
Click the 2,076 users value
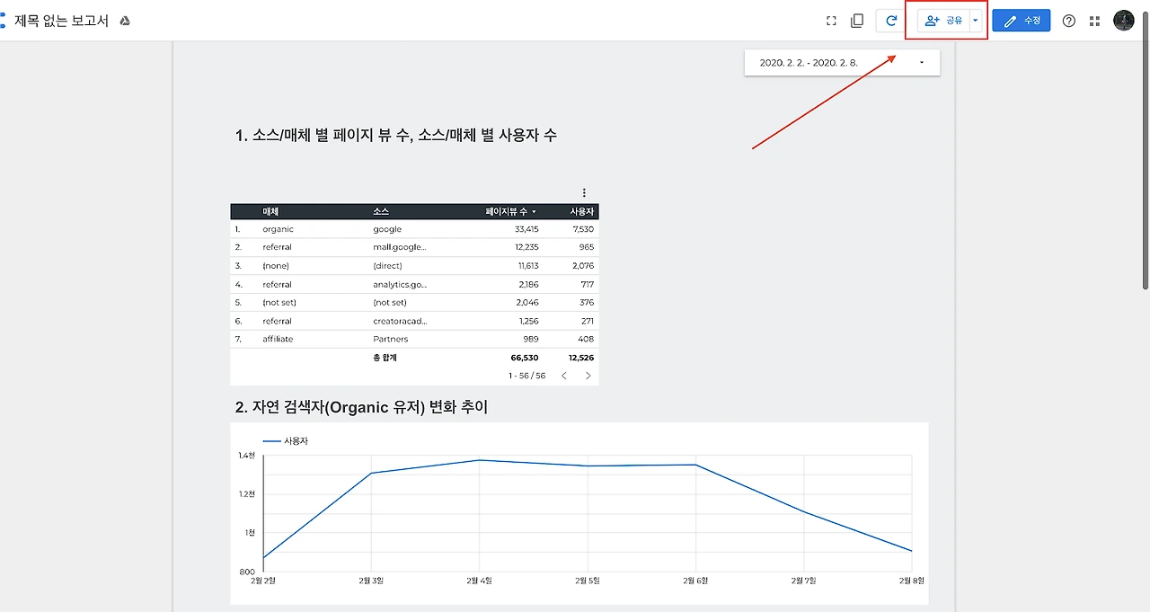tap(583, 266)
